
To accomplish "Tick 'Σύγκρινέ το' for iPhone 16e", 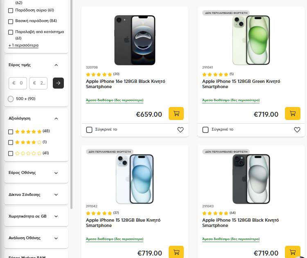I will pyautogui.click(x=89, y=130).
